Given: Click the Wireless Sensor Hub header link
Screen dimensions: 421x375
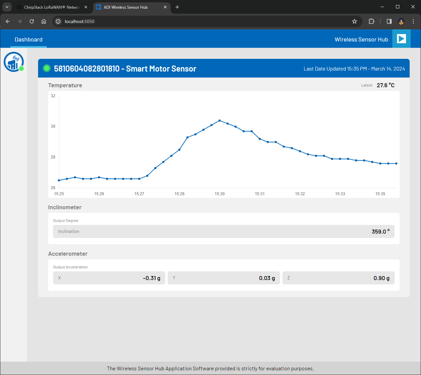Looking at the screenshot, I should (x=361, y=39).
